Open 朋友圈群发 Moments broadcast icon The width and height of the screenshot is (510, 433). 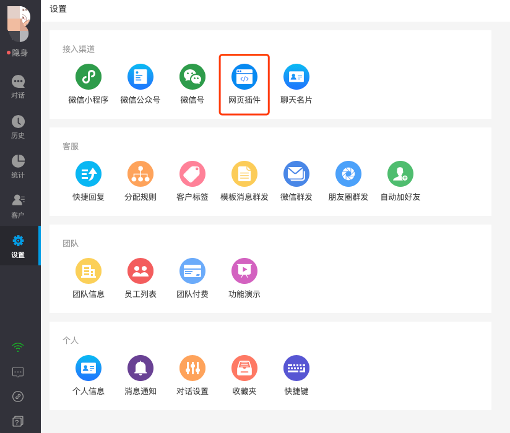(348, 174)
